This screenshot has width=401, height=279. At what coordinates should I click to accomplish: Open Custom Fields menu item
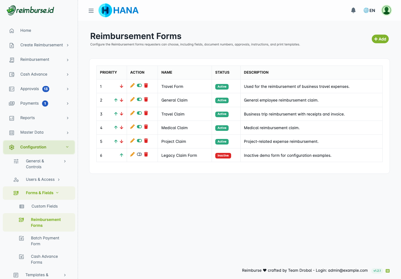point(39,206)
